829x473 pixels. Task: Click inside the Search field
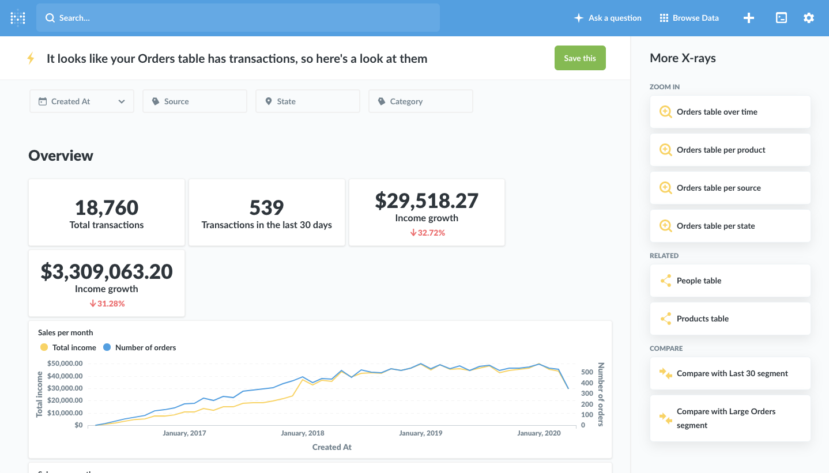click(x=238, y=18)
